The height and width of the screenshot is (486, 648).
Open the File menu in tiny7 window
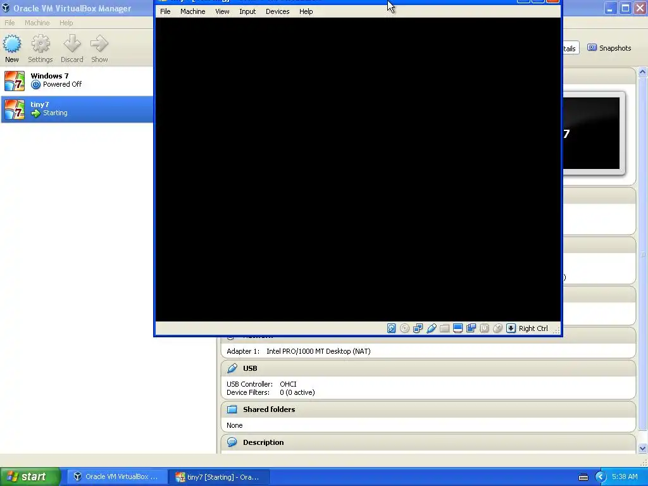coord(165,11)
